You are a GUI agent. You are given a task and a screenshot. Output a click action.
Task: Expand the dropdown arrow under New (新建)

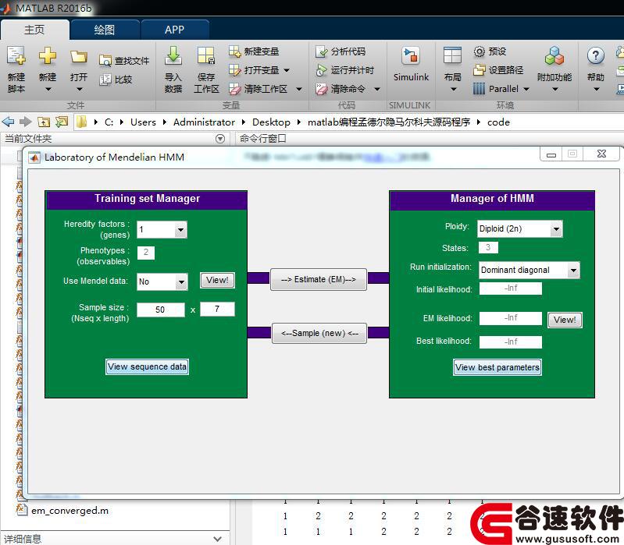tap(48, 90)
